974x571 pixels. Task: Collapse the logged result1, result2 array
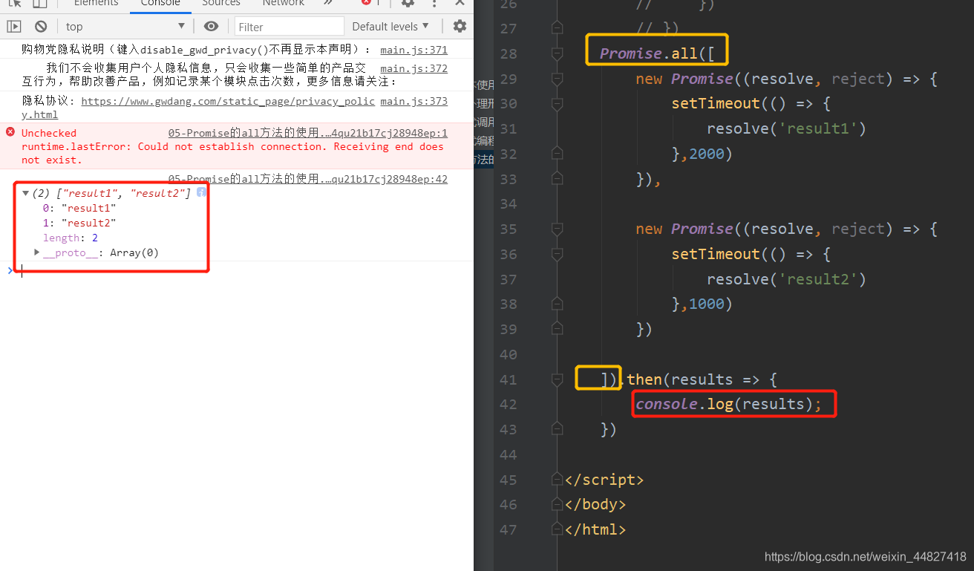26,193
